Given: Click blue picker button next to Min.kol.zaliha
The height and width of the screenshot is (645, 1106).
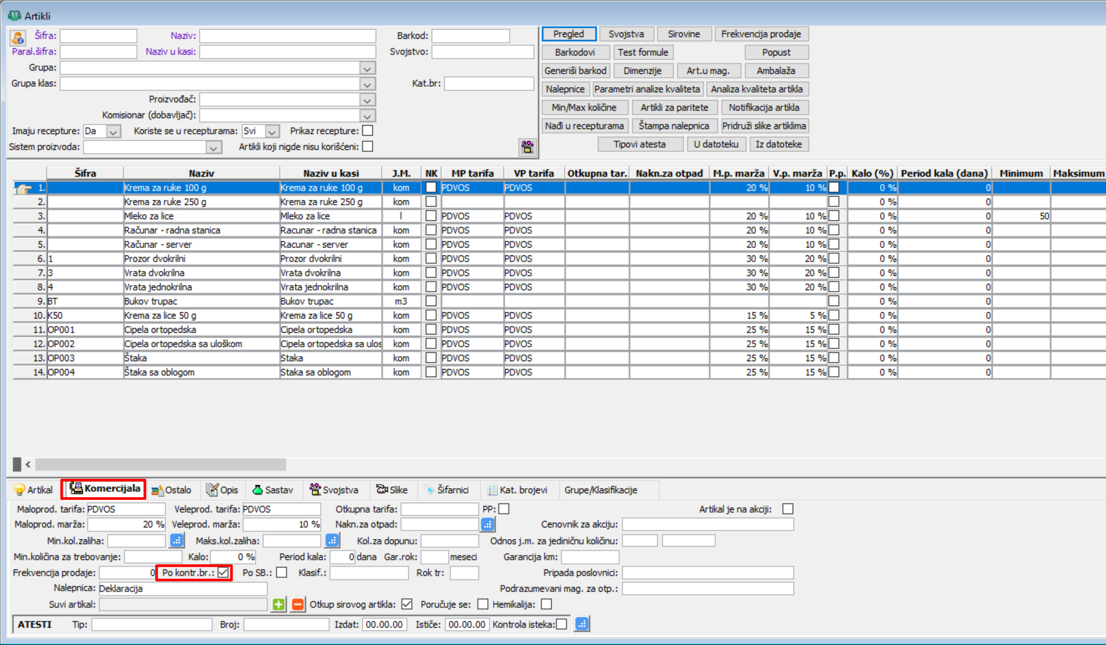Looking at the screenshot, I should (x=176, y=541).
